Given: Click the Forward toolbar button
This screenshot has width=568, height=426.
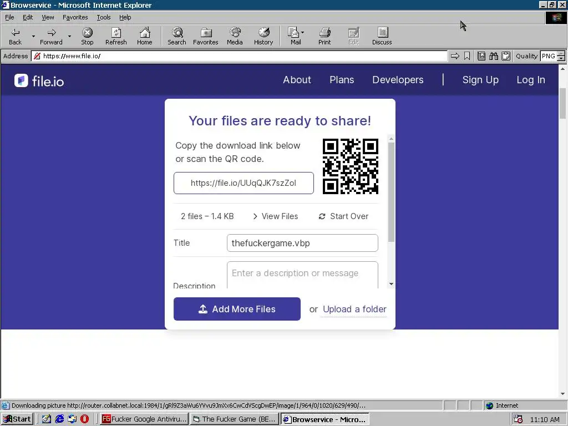Looking at the screenshot, I should [51, 36].
